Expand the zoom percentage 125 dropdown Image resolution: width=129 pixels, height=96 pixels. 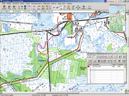[x=64, y=6]
